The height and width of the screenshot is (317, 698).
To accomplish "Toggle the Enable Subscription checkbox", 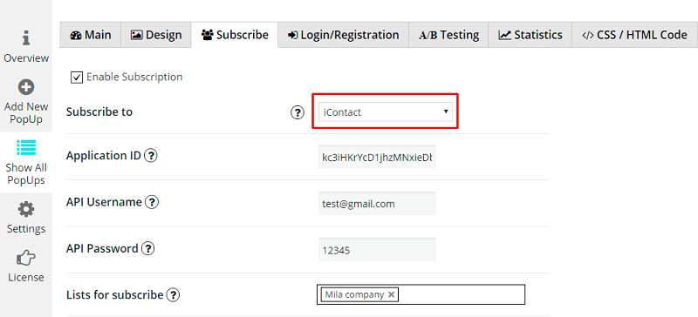I will 77,78.
